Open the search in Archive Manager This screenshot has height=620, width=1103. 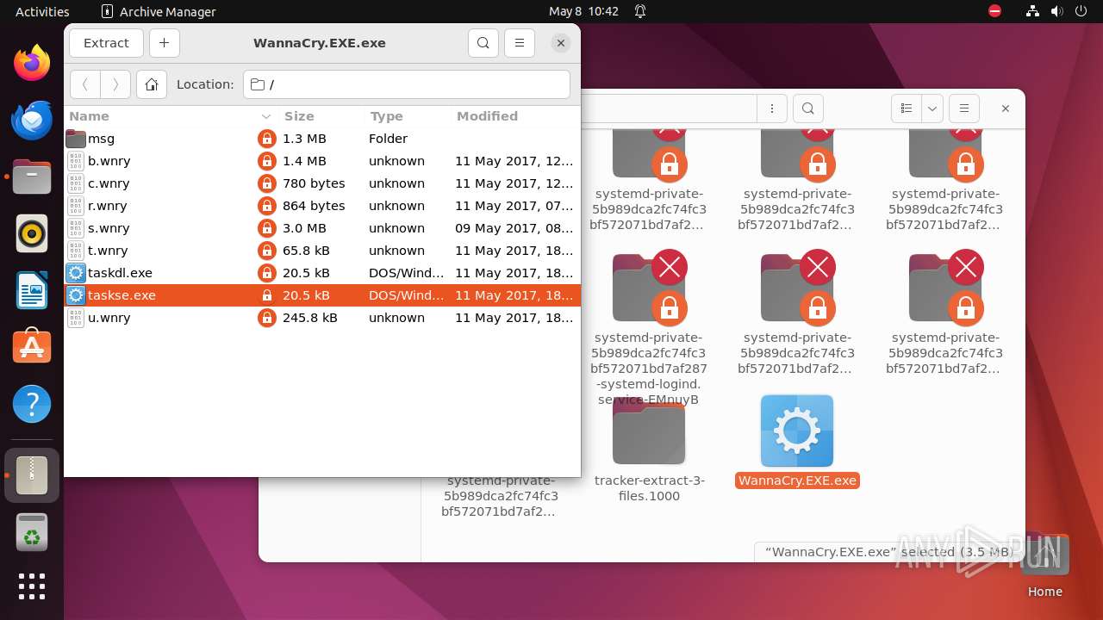click(483, 43)
